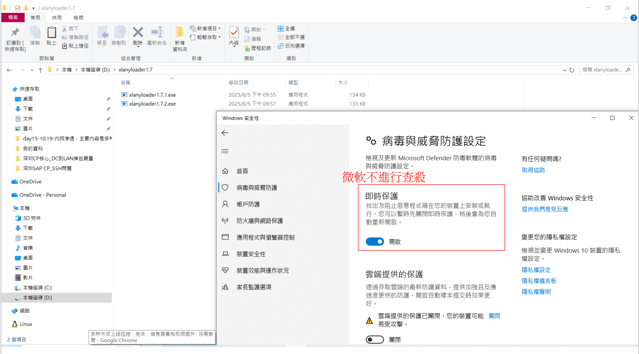Click the New folder icon

pyautogui.click(x=179, y=32)
